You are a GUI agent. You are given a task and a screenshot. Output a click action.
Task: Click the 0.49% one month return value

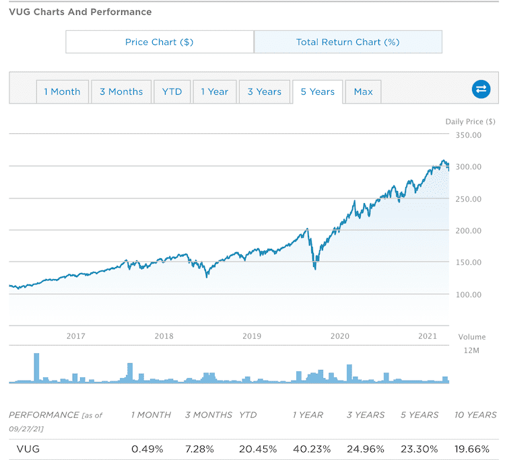(147, 449)
